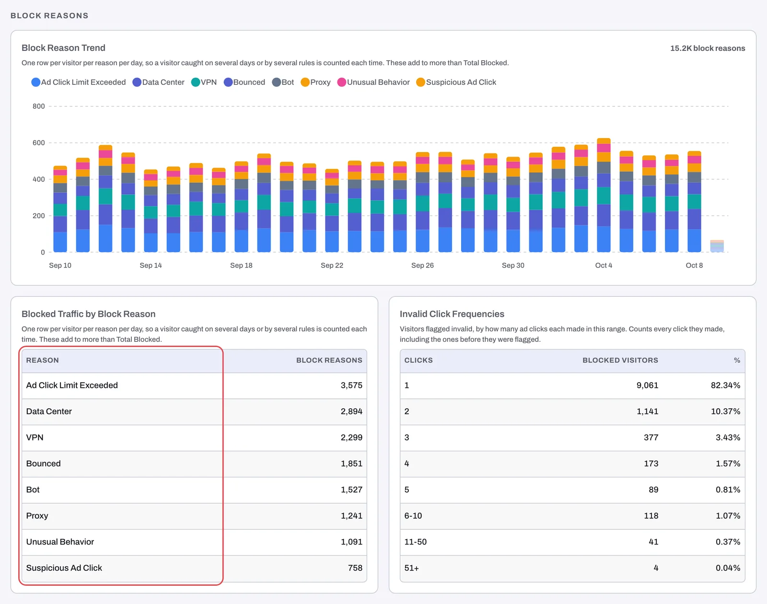
Task: Select the Unusual Behavior table row
Action: tap(194, 542)
